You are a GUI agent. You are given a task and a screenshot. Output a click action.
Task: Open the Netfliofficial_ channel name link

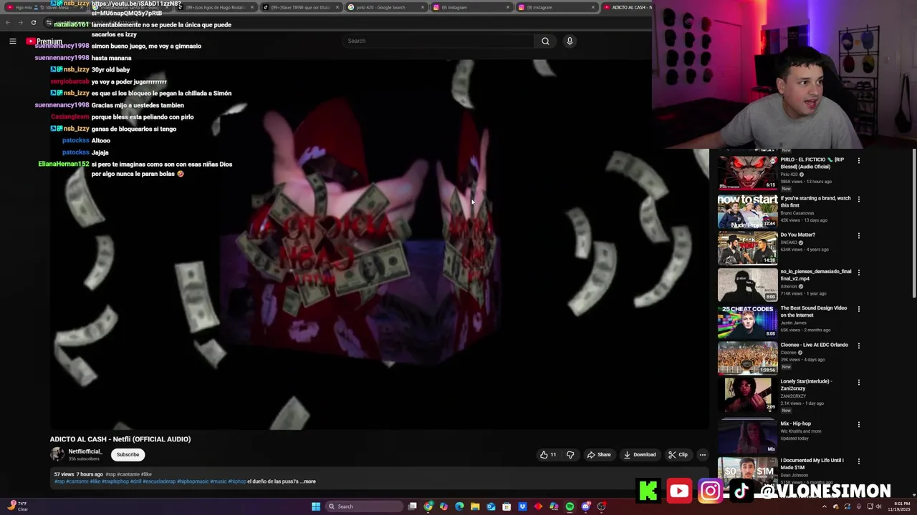click(x=85, y=451)
